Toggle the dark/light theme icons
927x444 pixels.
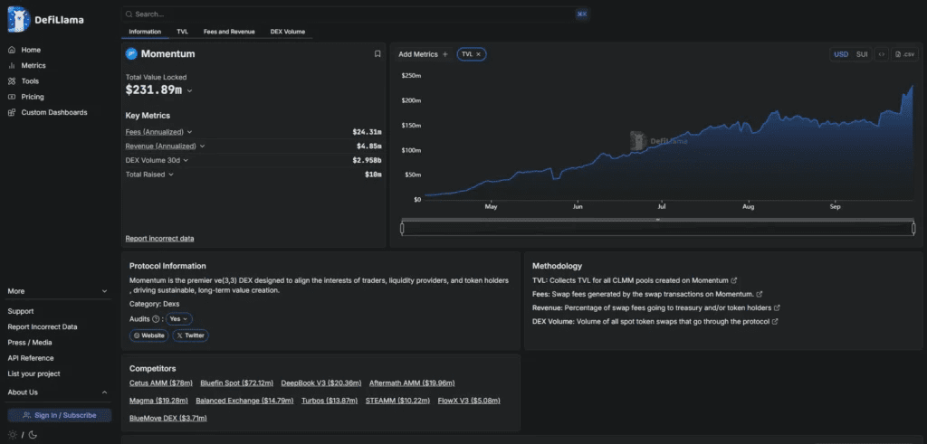(x=23, y=435)
